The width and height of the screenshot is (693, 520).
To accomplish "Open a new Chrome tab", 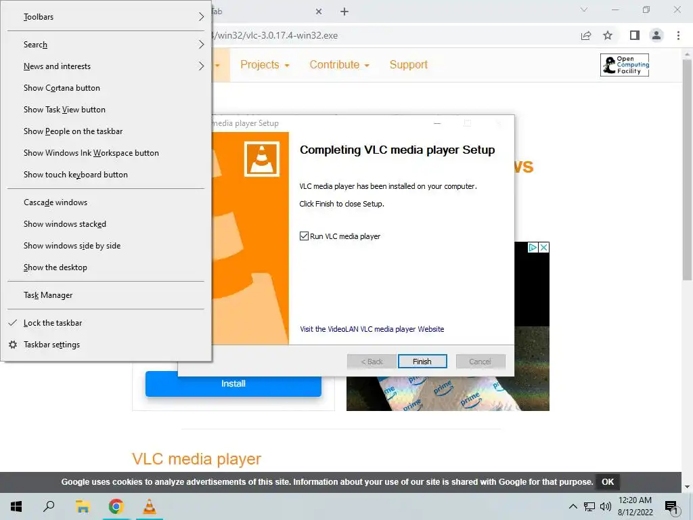I will coord(344,12).
